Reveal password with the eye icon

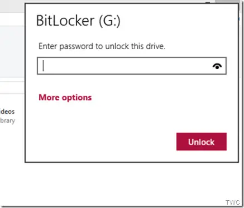217,66
